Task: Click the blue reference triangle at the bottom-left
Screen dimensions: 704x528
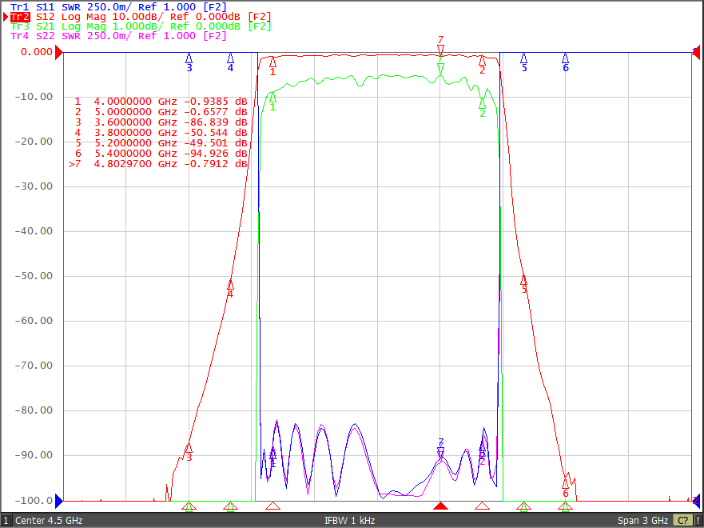Action: 59,500
